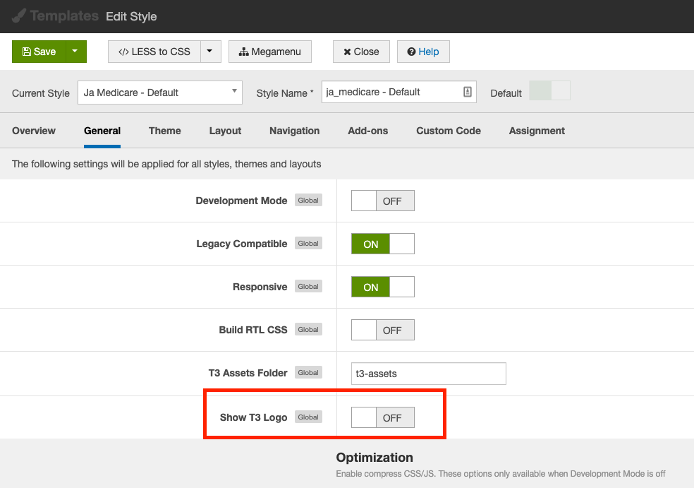The height and width of the screenshot is (488, 694).
Task: Click the Save button
Action: (39, 52)
